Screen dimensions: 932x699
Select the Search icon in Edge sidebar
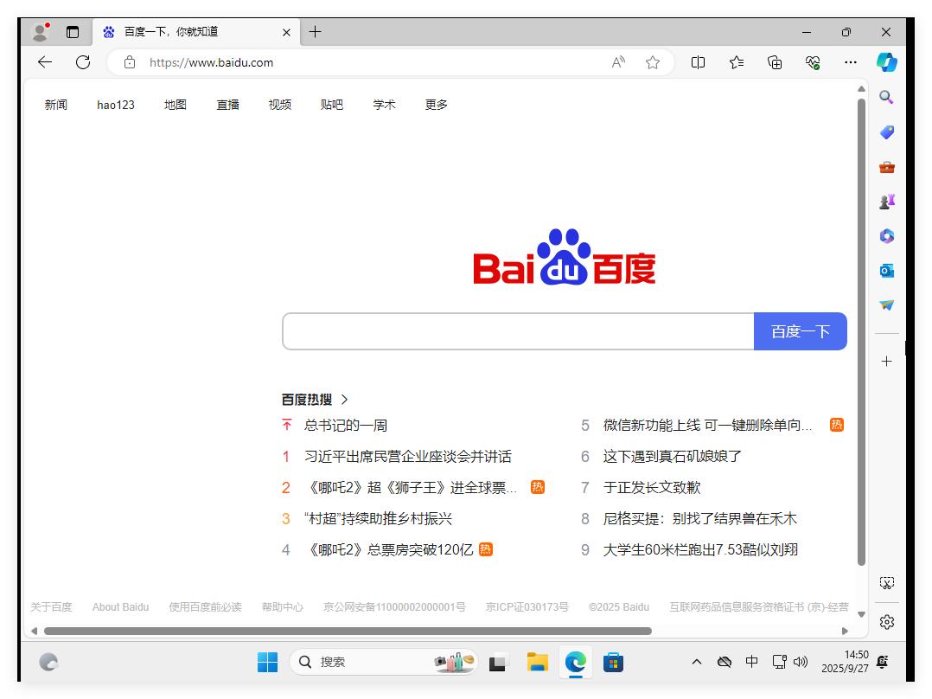click(x=886, y=98)
